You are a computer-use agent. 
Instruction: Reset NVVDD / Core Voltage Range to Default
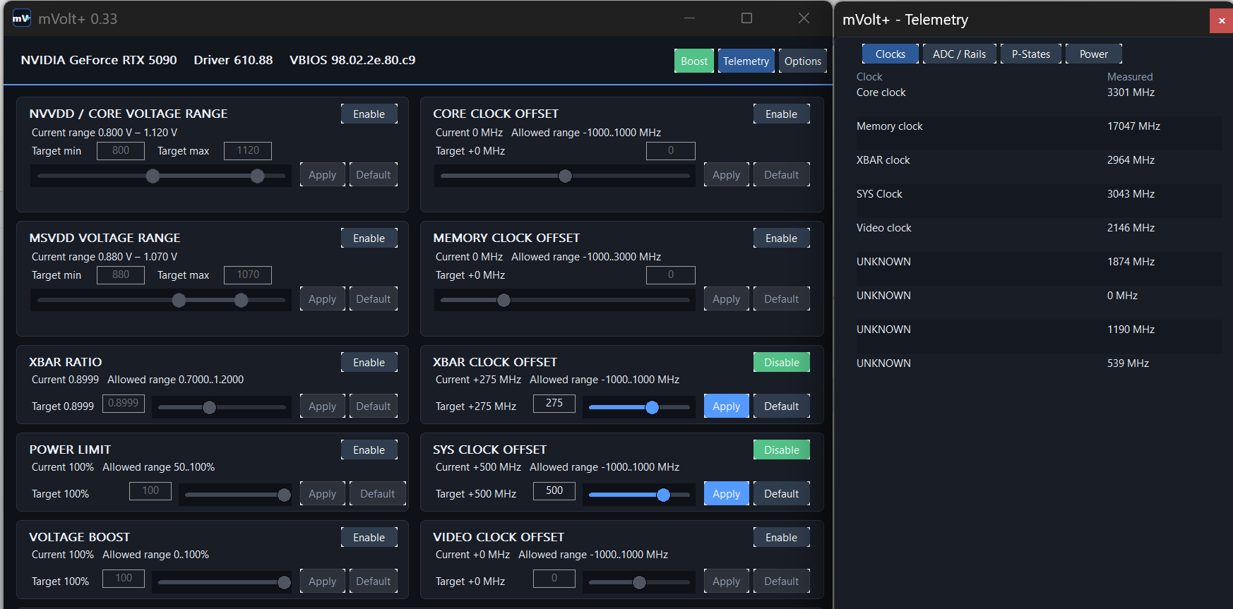point(374,175)
